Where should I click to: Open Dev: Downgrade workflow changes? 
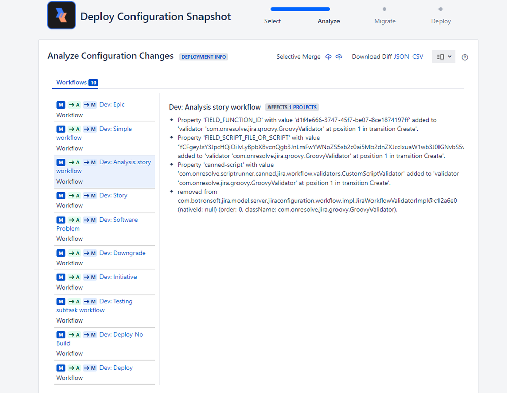pyautogui.click(x=122, y=253)
